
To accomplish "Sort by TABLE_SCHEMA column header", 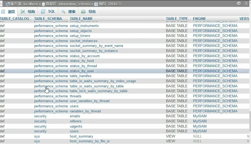I will 48,19.
